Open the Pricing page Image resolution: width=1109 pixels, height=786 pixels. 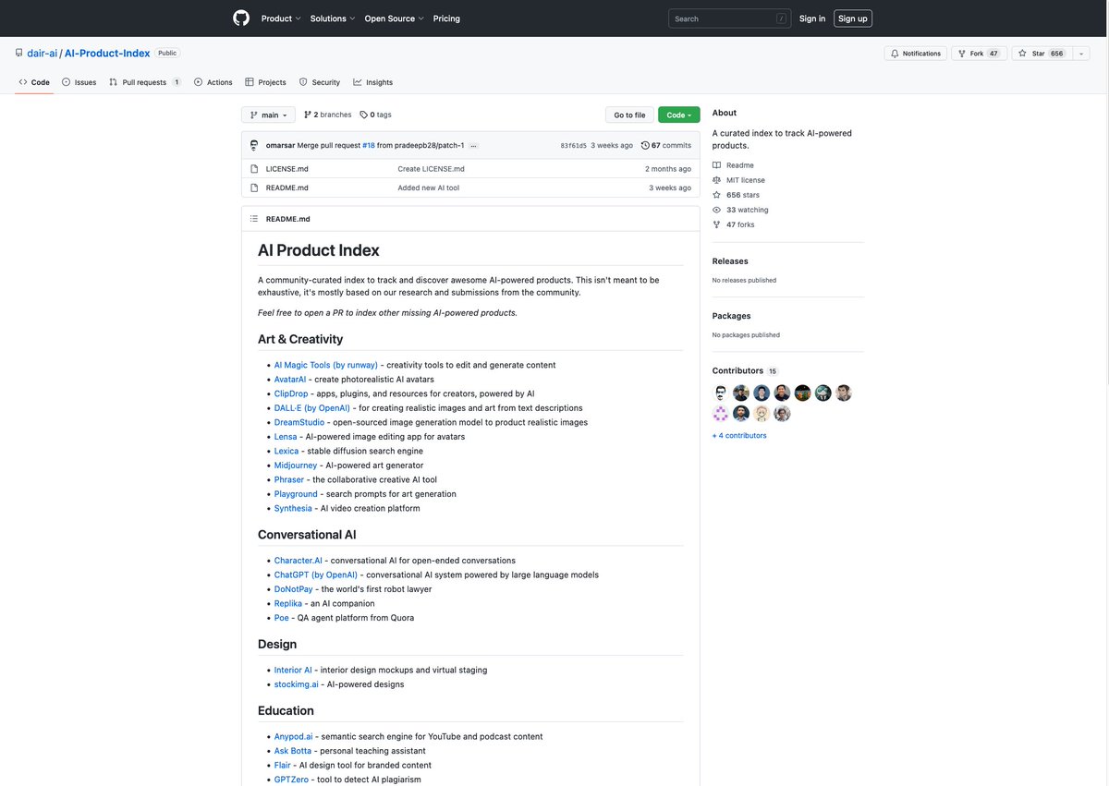446,18
